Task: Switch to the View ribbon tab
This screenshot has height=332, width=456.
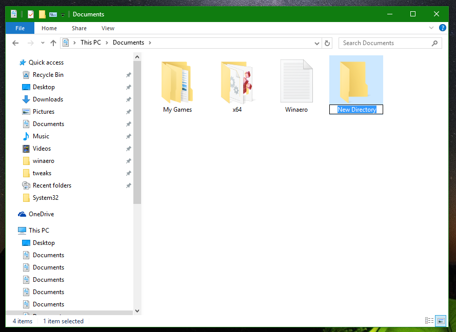Action: [108, 28]
